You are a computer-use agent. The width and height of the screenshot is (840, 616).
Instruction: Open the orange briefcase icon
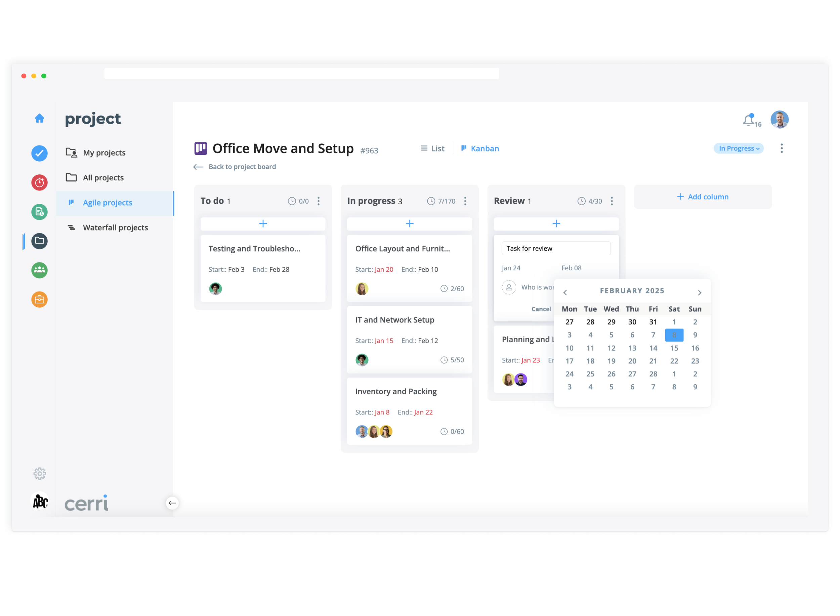coord(40,299)
